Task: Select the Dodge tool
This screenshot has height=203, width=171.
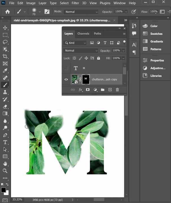Action: coord(5,128)
